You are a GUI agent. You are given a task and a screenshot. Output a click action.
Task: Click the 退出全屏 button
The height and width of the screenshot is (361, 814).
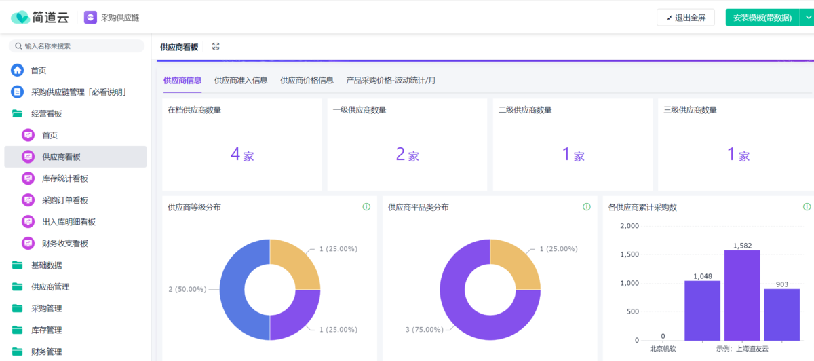coord(685,18)
